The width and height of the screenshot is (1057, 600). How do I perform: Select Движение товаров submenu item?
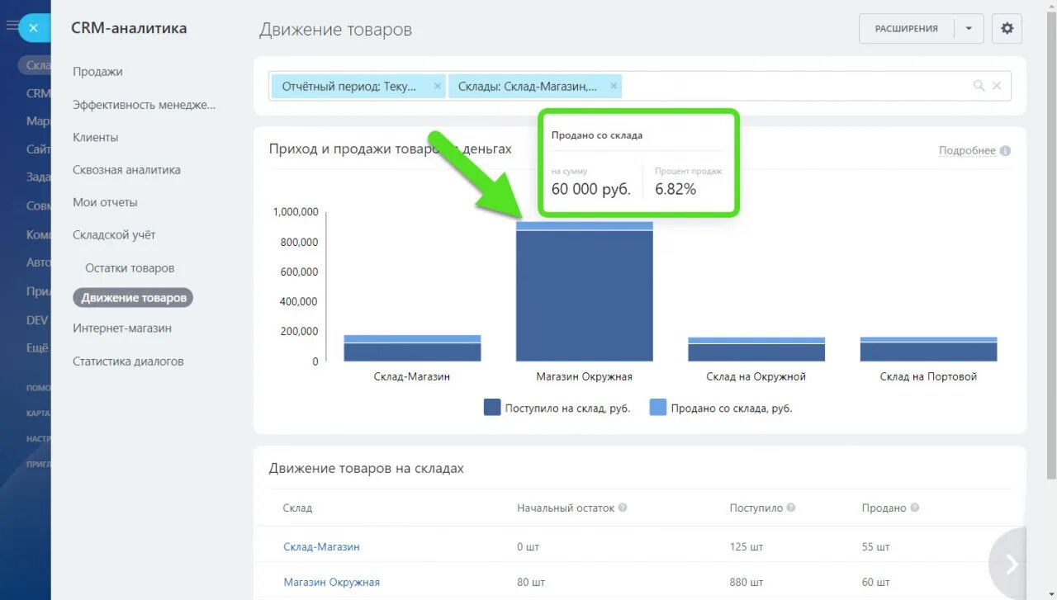point(133,298)
